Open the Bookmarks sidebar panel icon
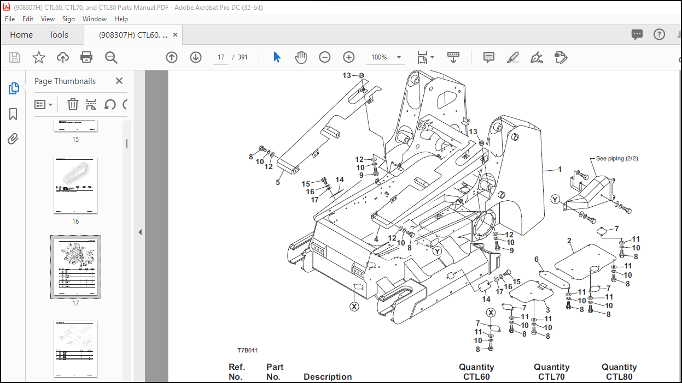This screenshot has height=383, width=682. (x=13, y=114)
